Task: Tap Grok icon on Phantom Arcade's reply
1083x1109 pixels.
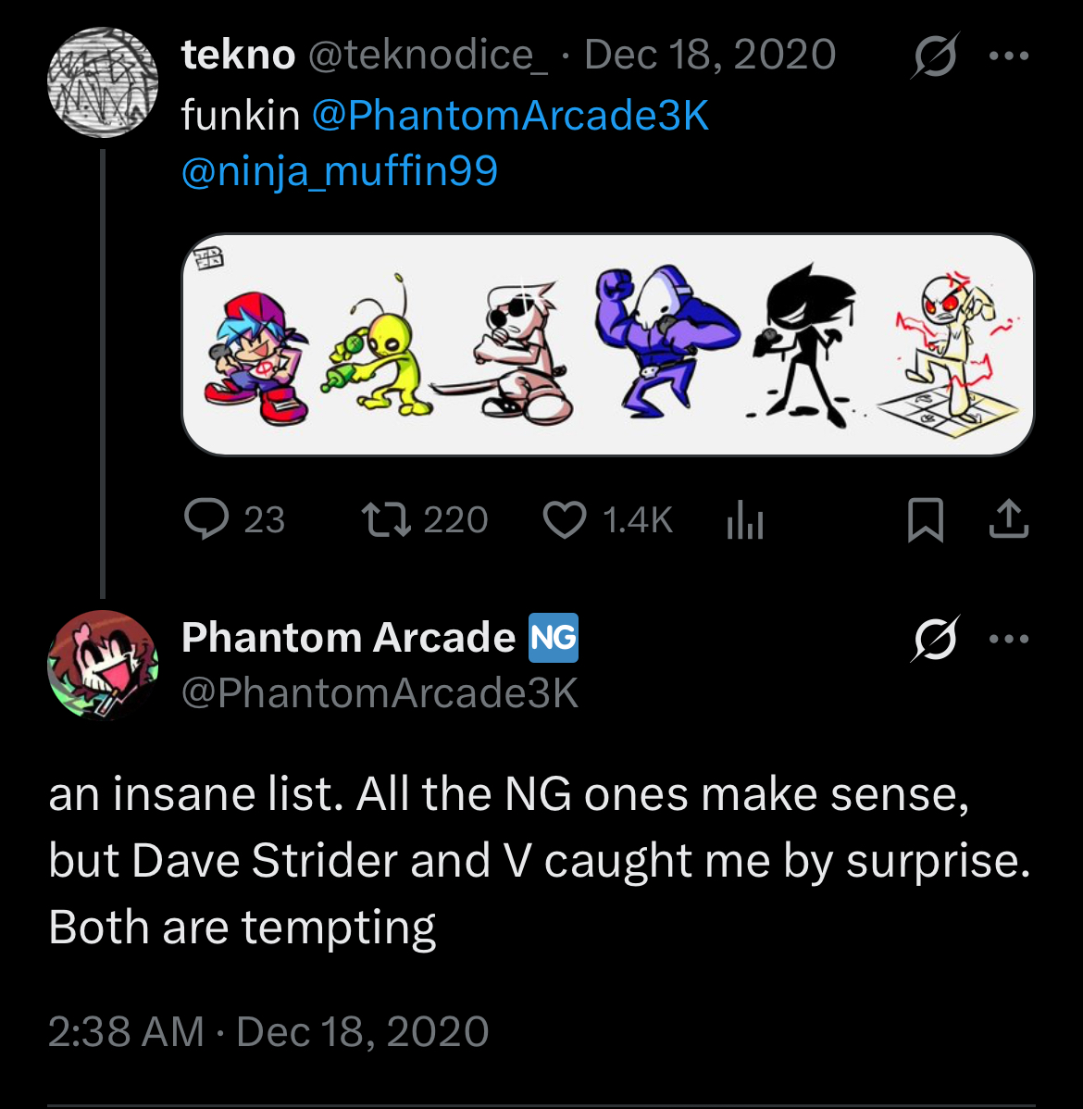Action: point(935,639)
